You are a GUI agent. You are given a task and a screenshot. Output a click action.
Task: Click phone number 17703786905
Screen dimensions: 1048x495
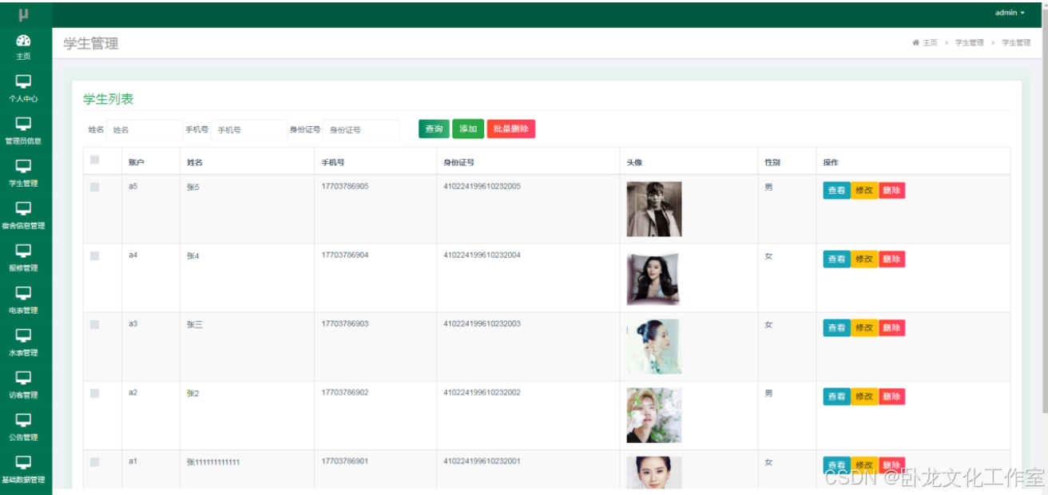click(345, 186)
